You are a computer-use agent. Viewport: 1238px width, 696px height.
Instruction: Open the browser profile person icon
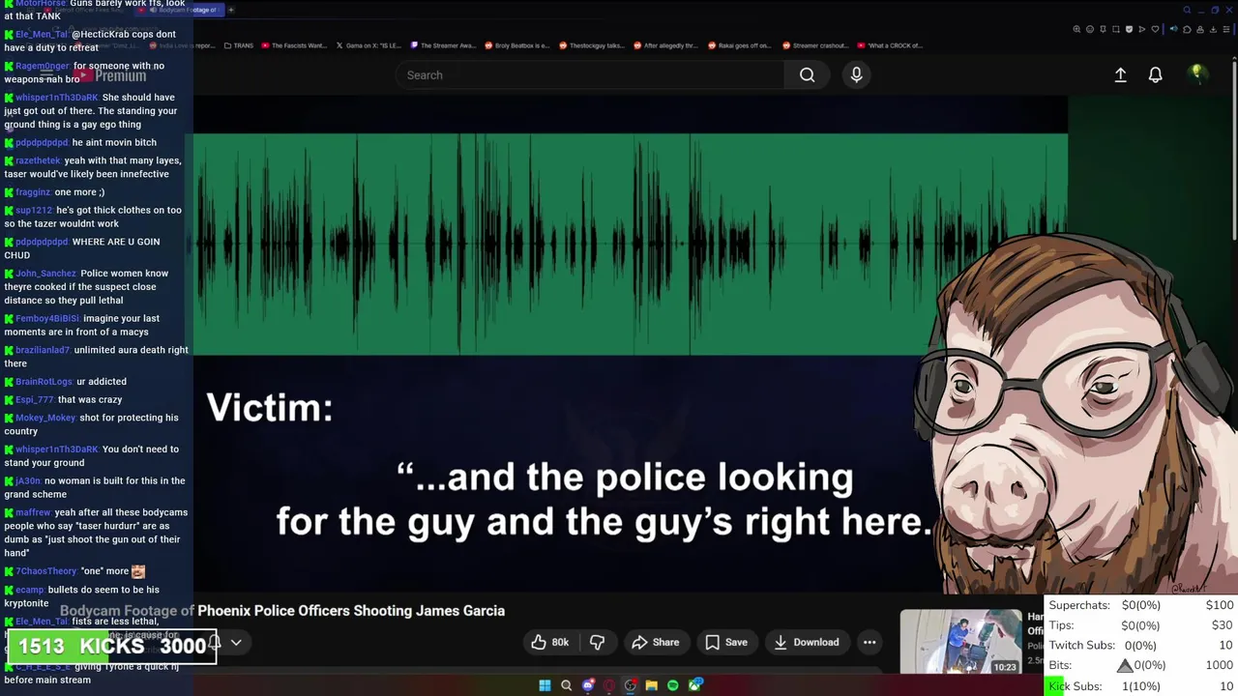1200,29
